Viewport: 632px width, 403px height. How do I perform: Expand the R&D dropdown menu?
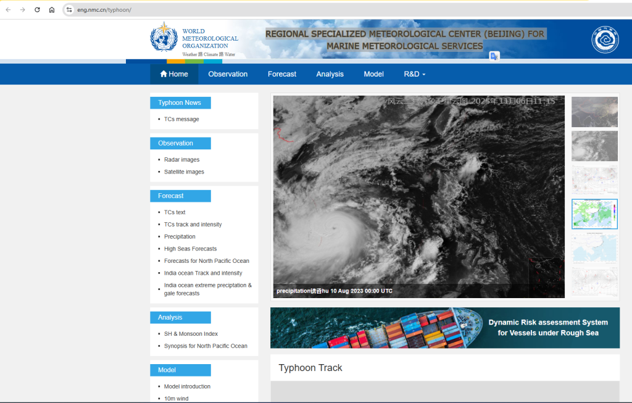tap(414, 74)
